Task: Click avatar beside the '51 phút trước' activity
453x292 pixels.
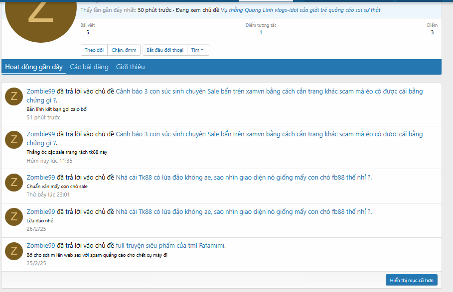Action: tap(14, 96)
